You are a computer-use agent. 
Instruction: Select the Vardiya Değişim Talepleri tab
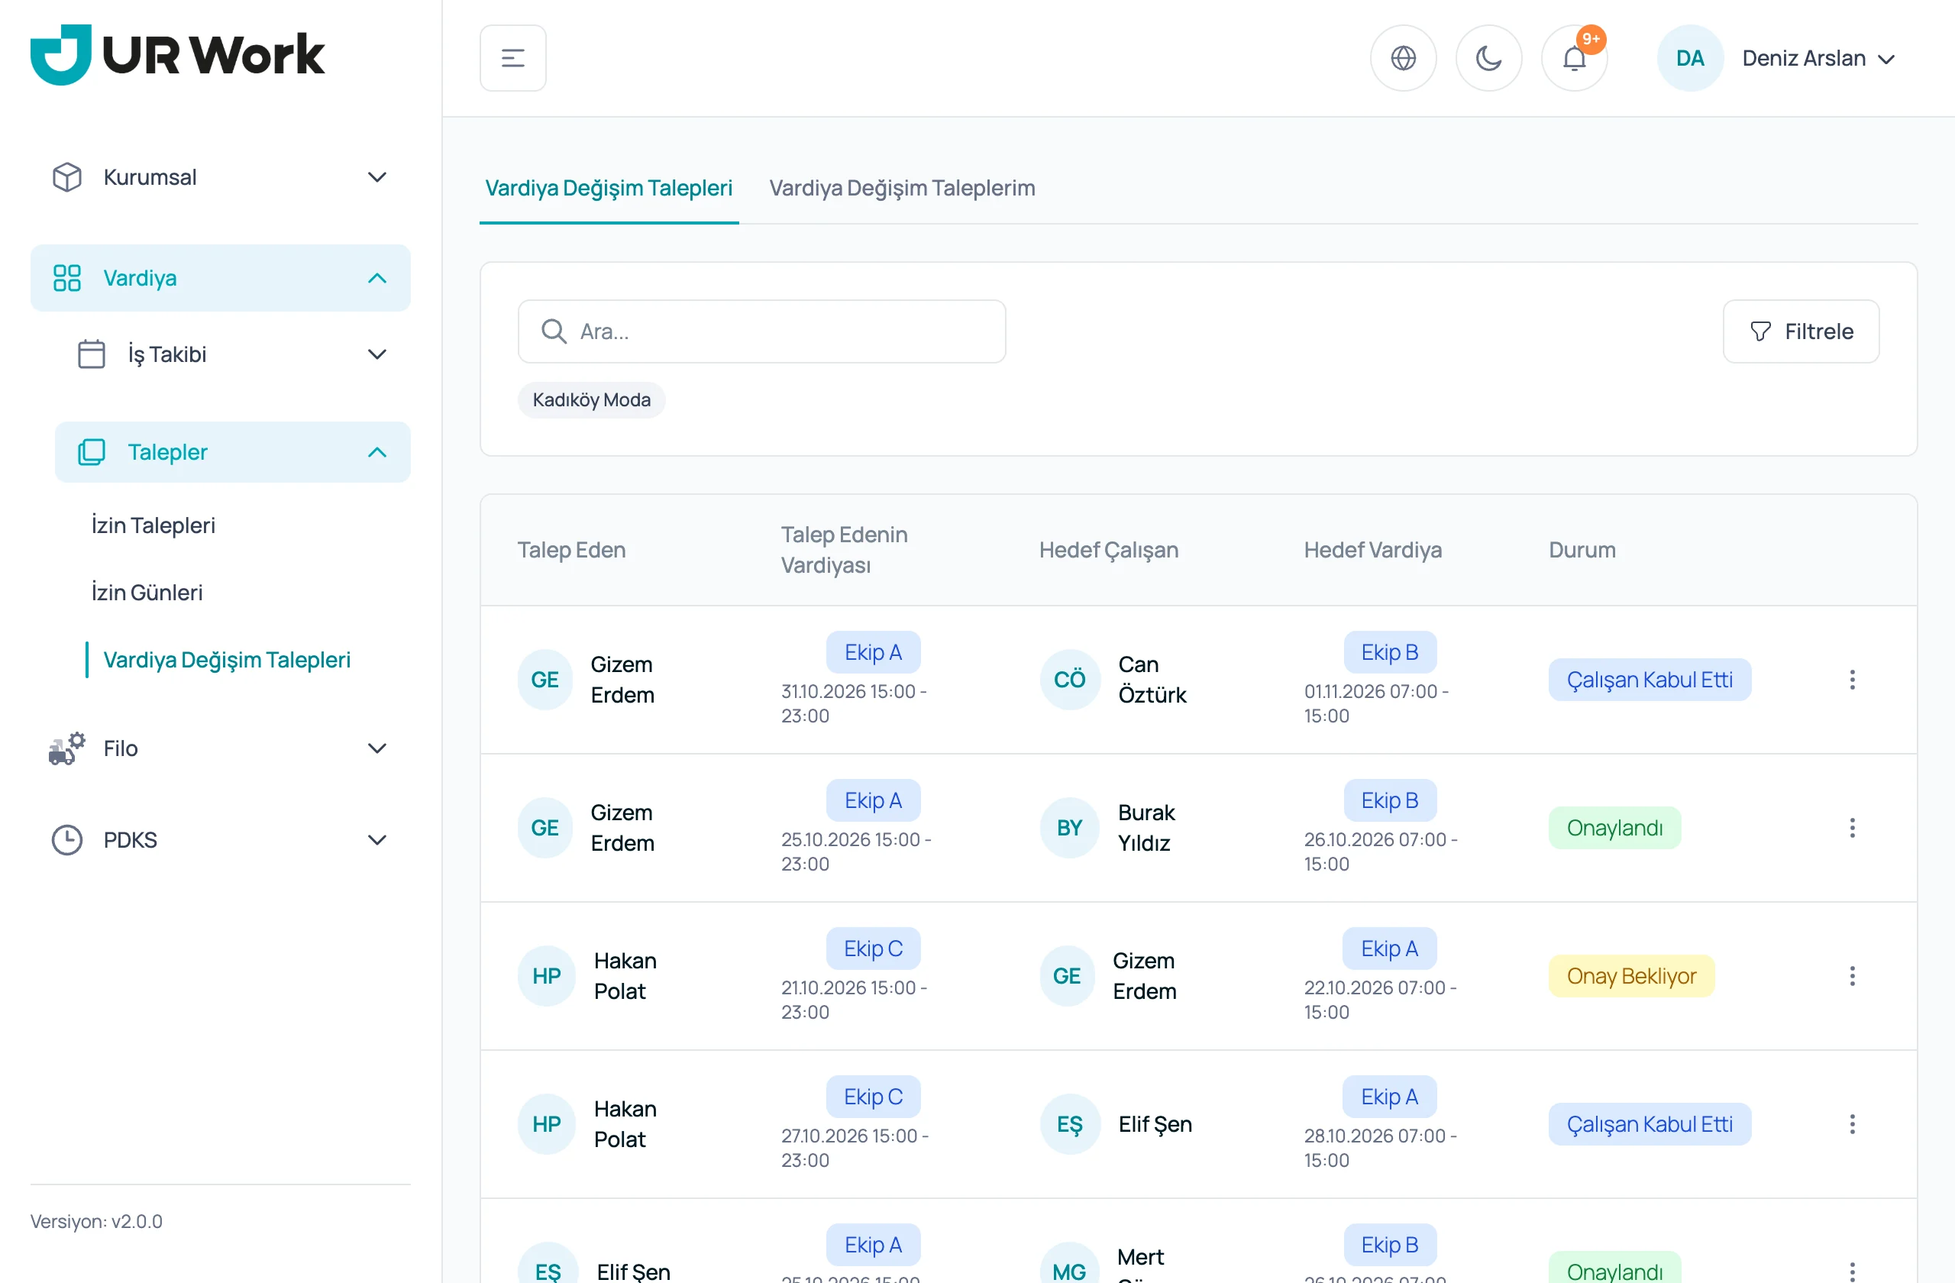[x=609, y=188]
